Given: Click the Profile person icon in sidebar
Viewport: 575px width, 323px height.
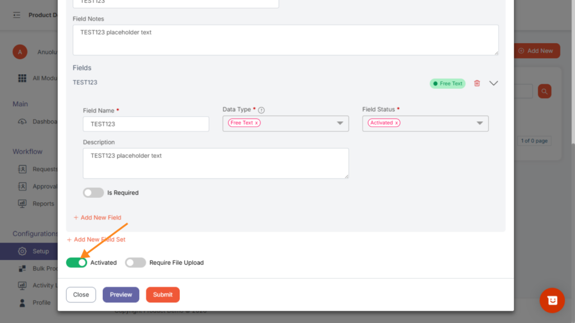Looking at the screenshot, I should point(22,303).
